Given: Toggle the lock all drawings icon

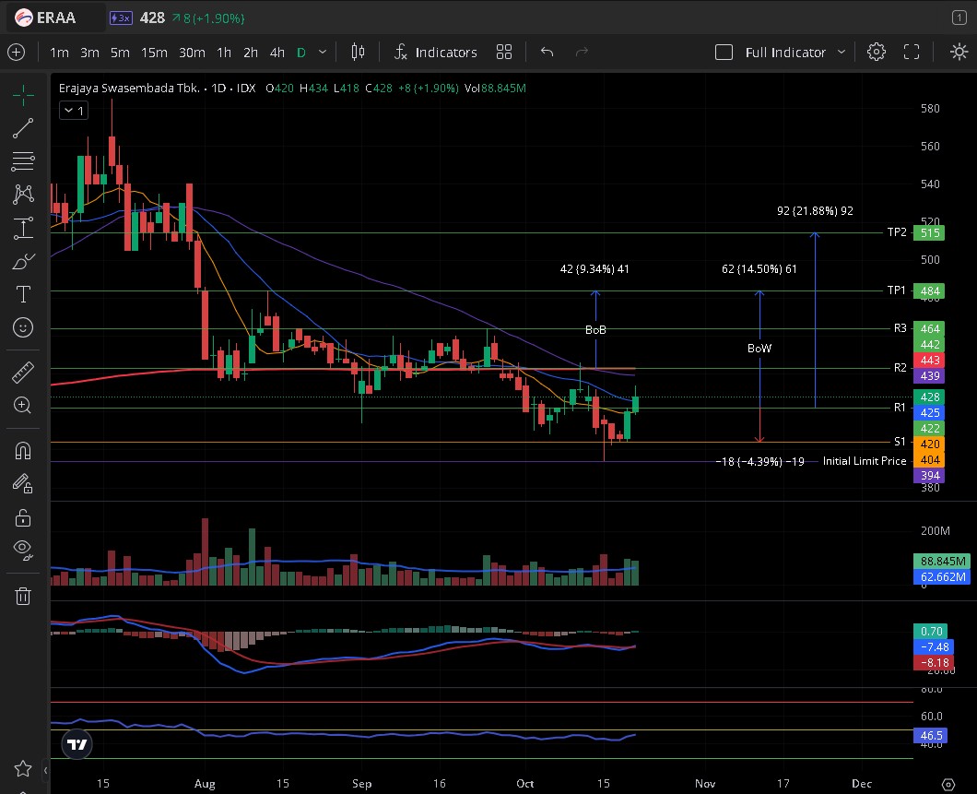Looking at the screenshot, I should 23,516.
